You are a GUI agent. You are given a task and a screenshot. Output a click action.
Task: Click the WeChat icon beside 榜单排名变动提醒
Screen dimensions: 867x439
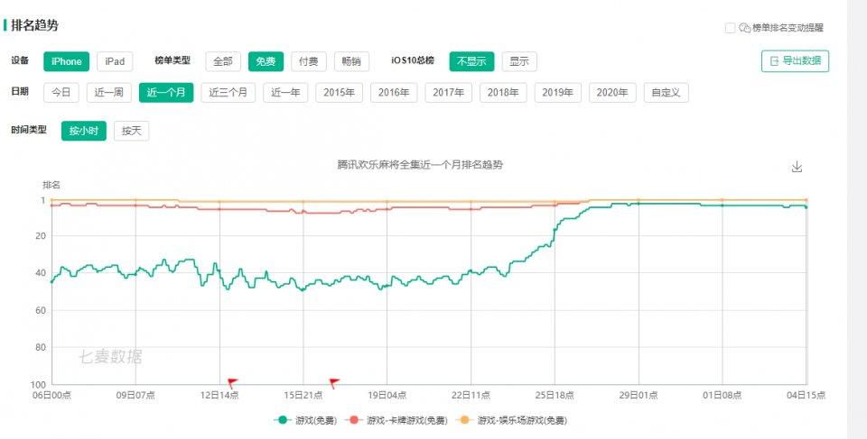745,28
